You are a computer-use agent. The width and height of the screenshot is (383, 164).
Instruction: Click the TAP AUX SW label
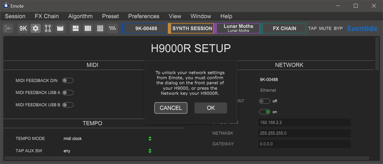pyautogui.click(x=29, y=151)
